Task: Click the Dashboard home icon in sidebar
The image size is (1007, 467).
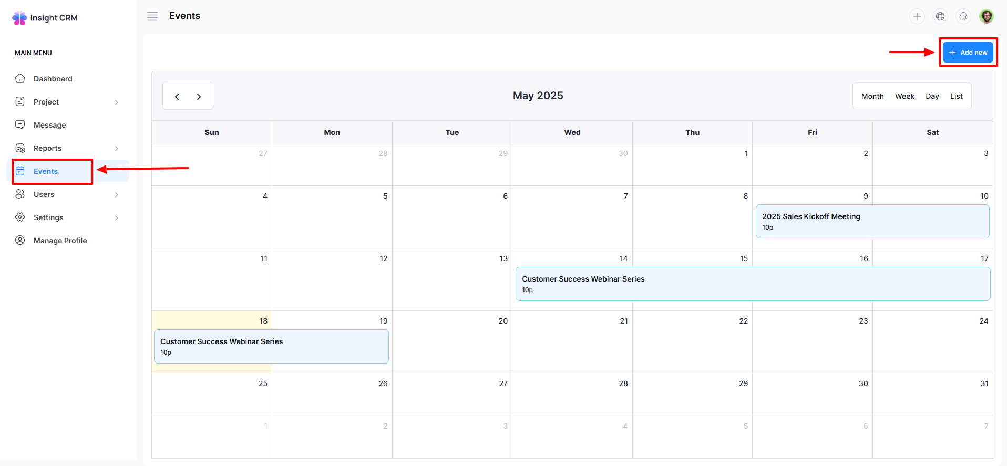Action: [20, 79]
